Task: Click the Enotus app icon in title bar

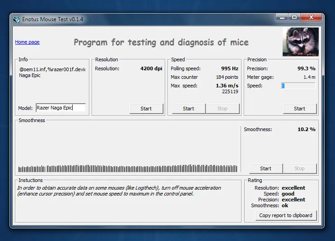Action: click(17, 19)
